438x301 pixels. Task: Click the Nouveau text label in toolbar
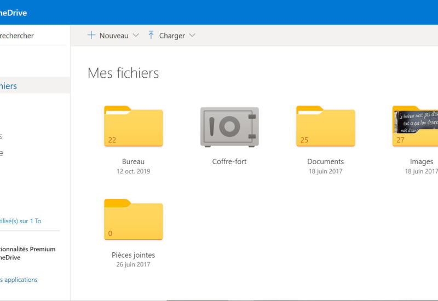click(x=113, y=36)
